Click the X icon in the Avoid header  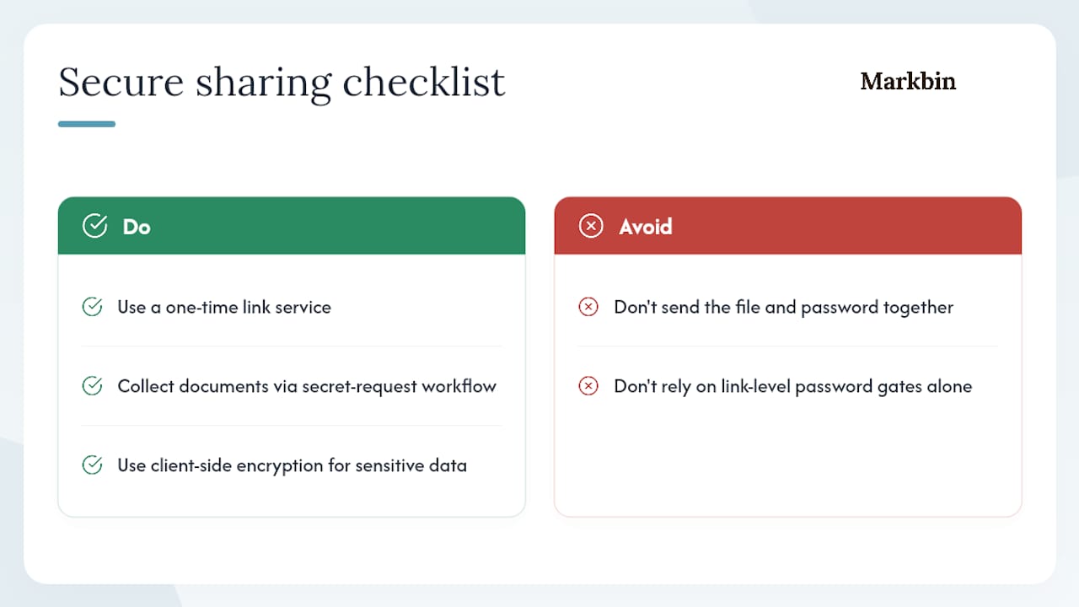point(591,226)
